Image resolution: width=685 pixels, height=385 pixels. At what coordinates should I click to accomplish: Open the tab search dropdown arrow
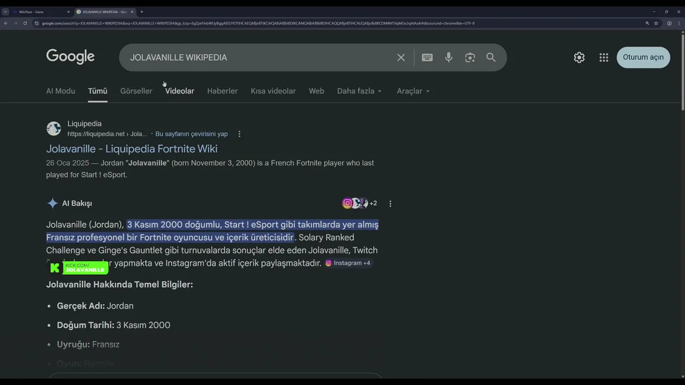[x=5, y=12]
